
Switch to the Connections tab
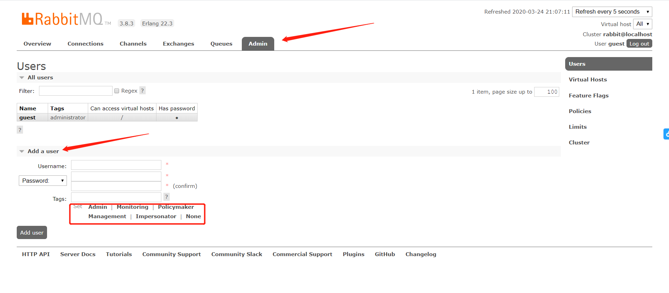pos(85,44)
